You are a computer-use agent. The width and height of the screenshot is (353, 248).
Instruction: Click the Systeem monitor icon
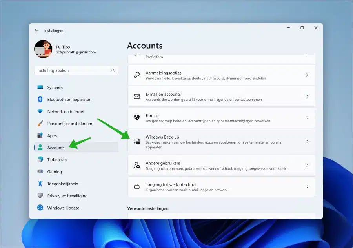click(40, 88)
